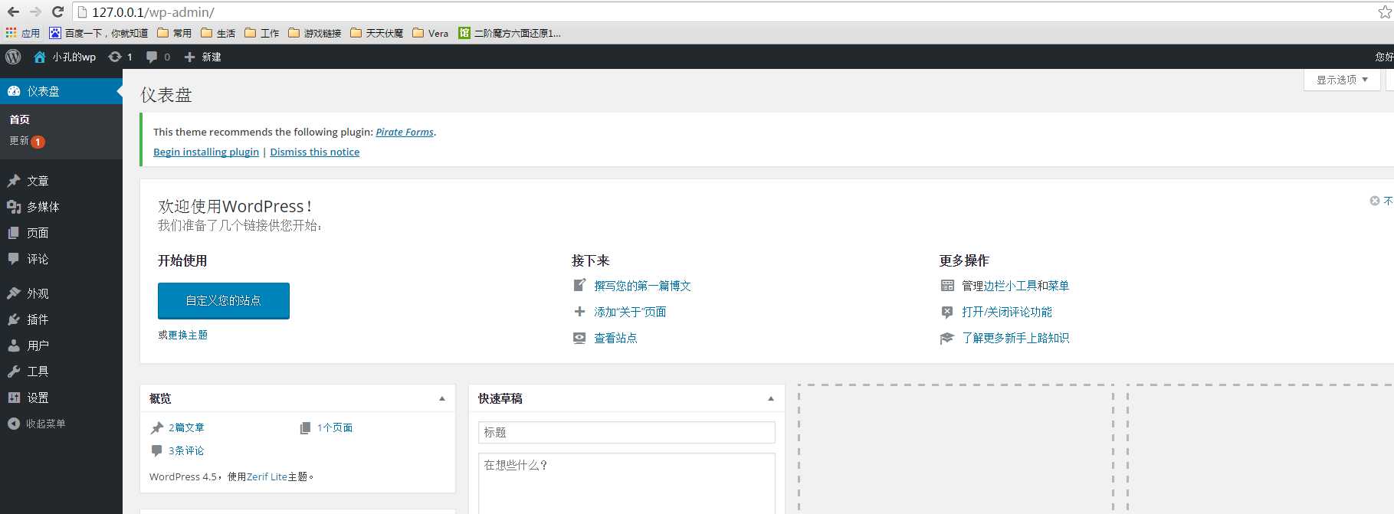
Task: Click 自定义您的站点 button
Action: click(224, 300)
